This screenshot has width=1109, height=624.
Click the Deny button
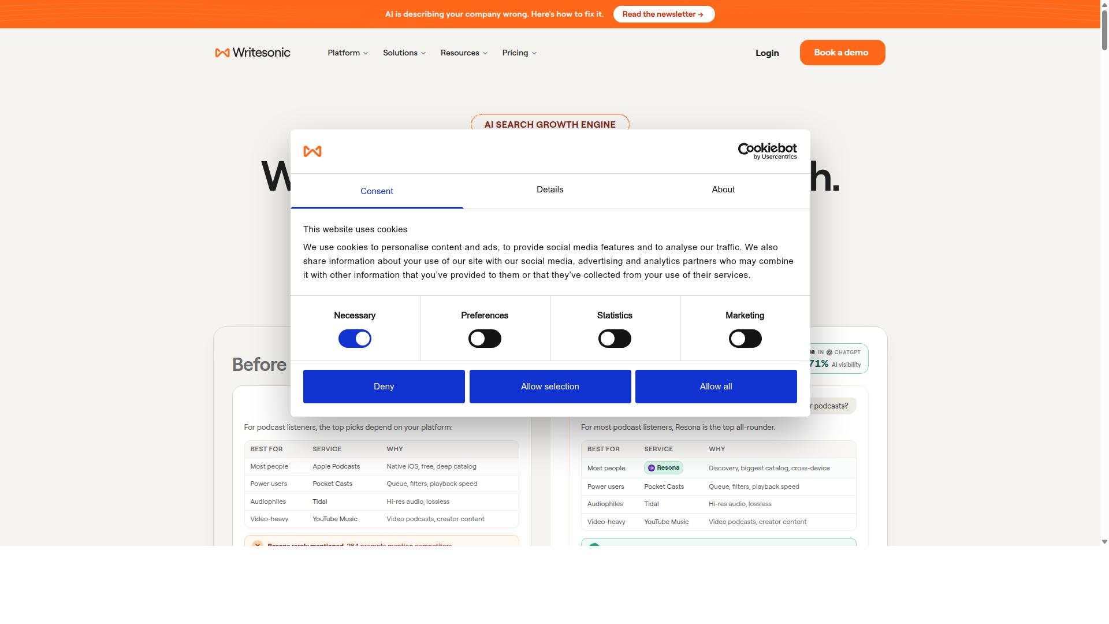pos(384,387)
